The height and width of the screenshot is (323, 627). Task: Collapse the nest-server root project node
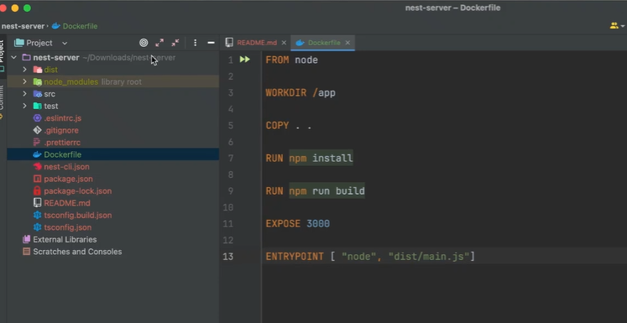tap(14, 58)
